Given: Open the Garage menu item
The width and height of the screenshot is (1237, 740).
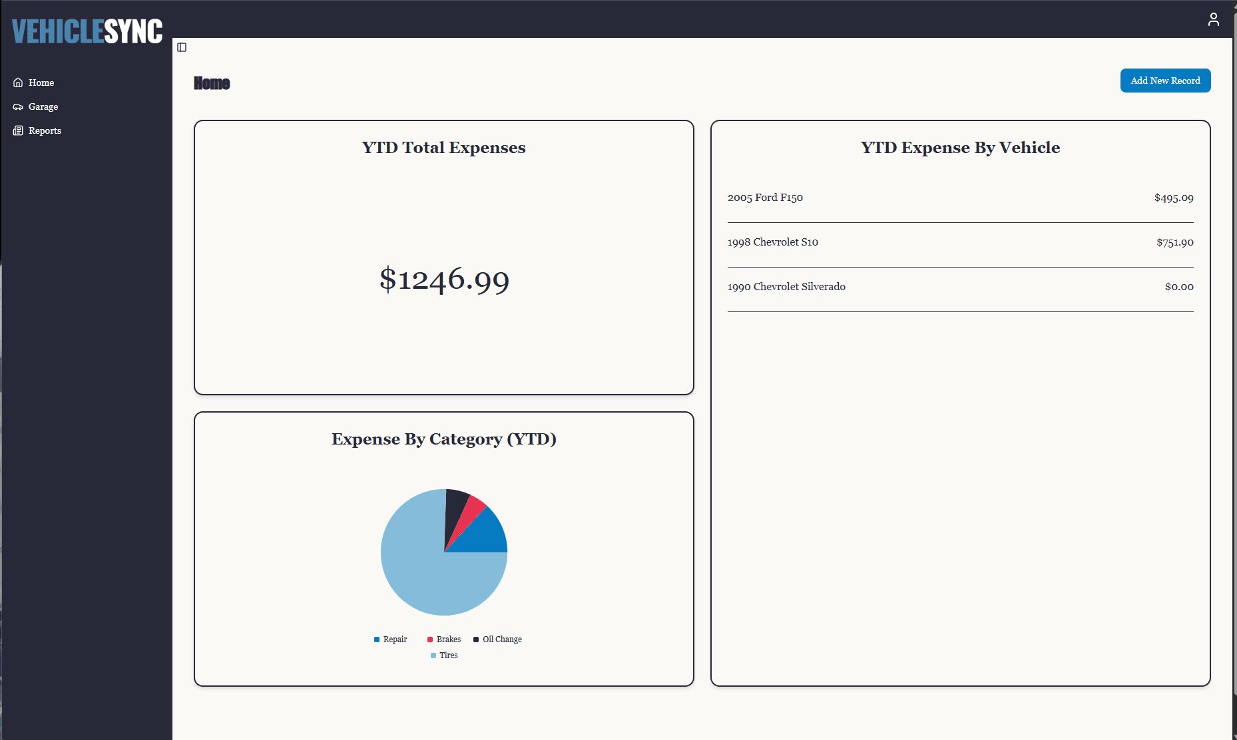Looking at the screenshot, I should (43, 106).
